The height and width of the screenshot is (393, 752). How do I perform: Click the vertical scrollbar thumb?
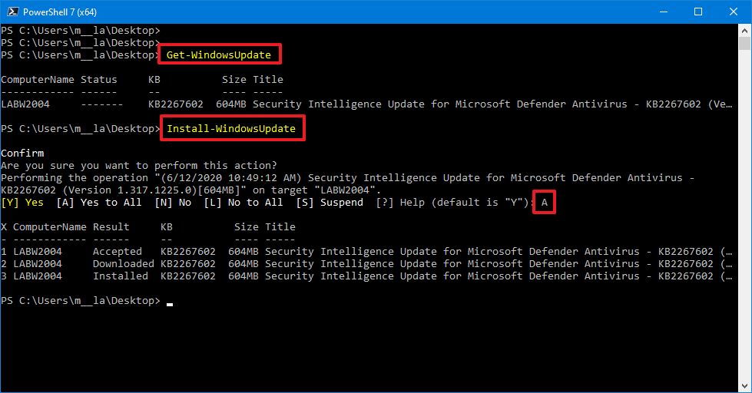(744, 44)
